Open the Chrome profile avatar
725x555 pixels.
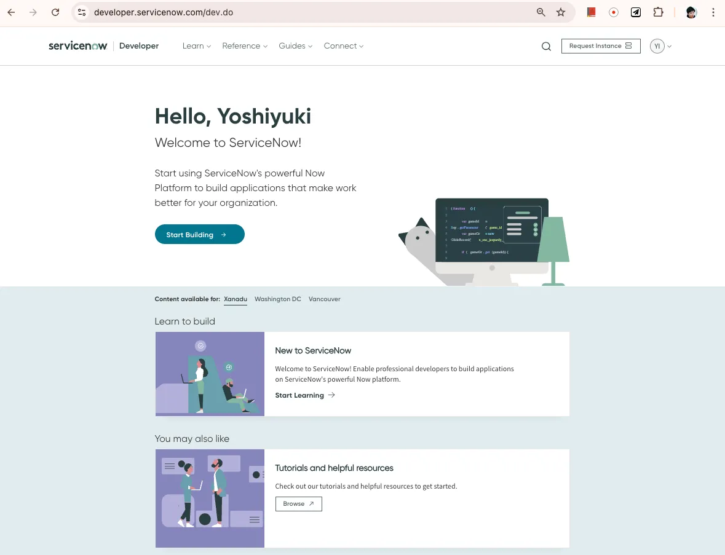[x=691, y=12]
